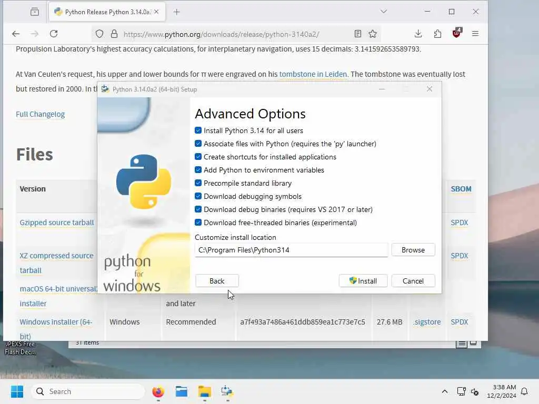This screenshot has width=539, height=404.
Task: Open tracking protection shield icon
Action: point(99,34)
